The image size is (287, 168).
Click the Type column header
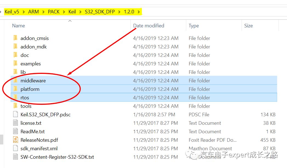[194, 25]
